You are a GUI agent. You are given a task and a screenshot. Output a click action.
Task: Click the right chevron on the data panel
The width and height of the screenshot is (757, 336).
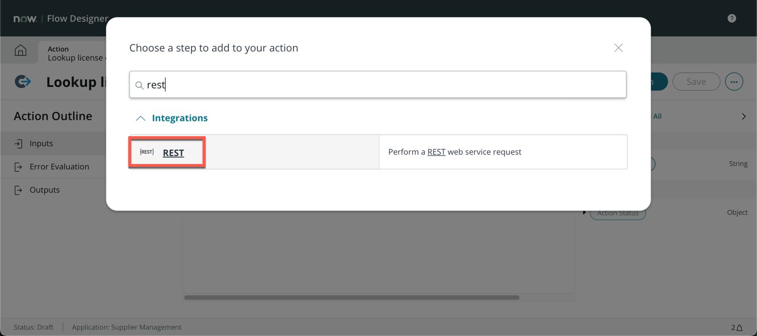pos(743,116)
